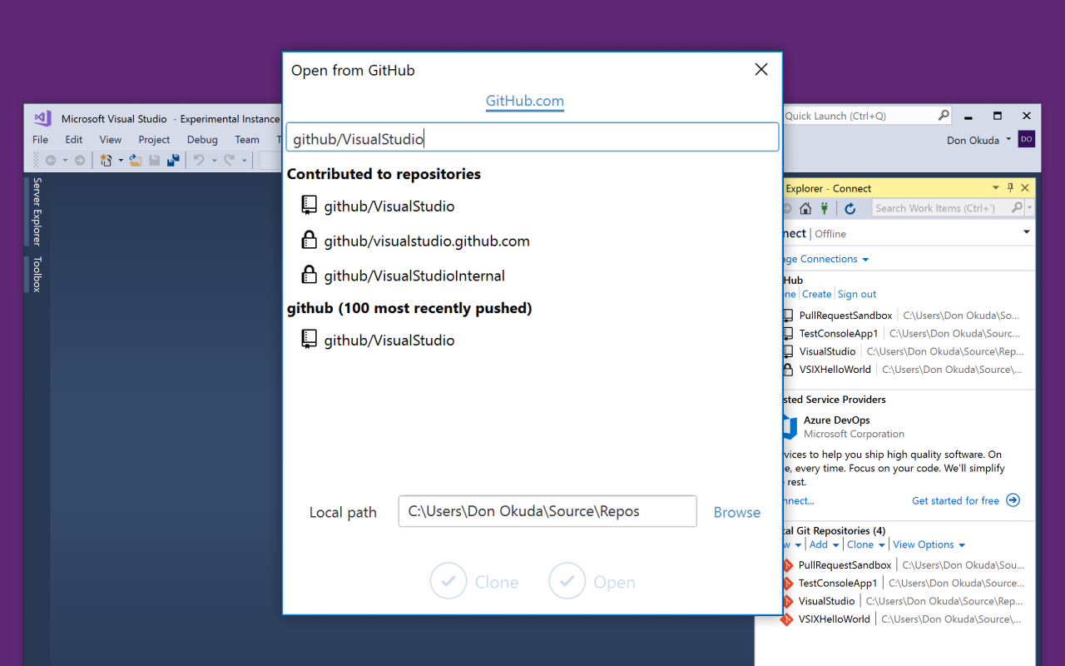Click lock icon of VisualStudioInternal repo

309,276
